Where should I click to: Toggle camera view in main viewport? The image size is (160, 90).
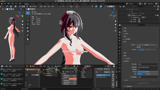point(115,28)
